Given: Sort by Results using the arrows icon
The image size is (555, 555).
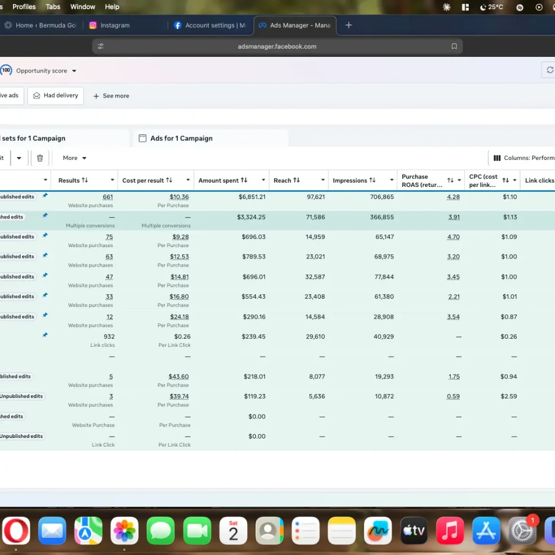Looking at the screenshot, I should pyautogui.click(x=85, y=180).
